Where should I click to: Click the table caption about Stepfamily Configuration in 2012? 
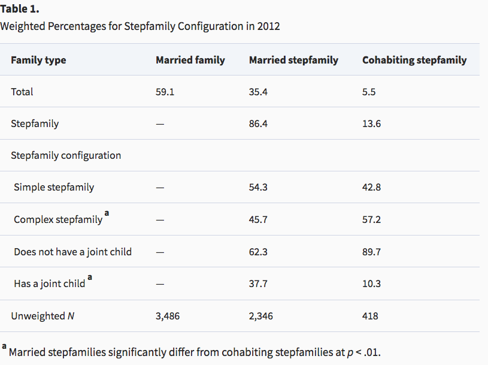tap(140, 26)
